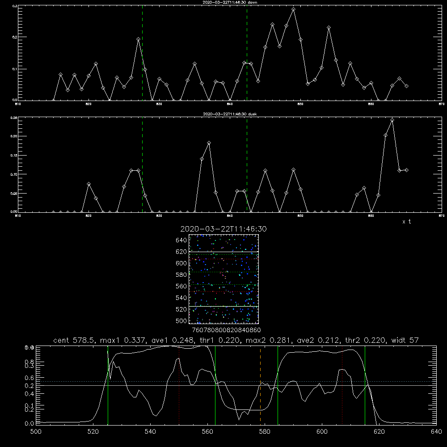Click the '640' label on the color image y-axis

tap(181, 240)
